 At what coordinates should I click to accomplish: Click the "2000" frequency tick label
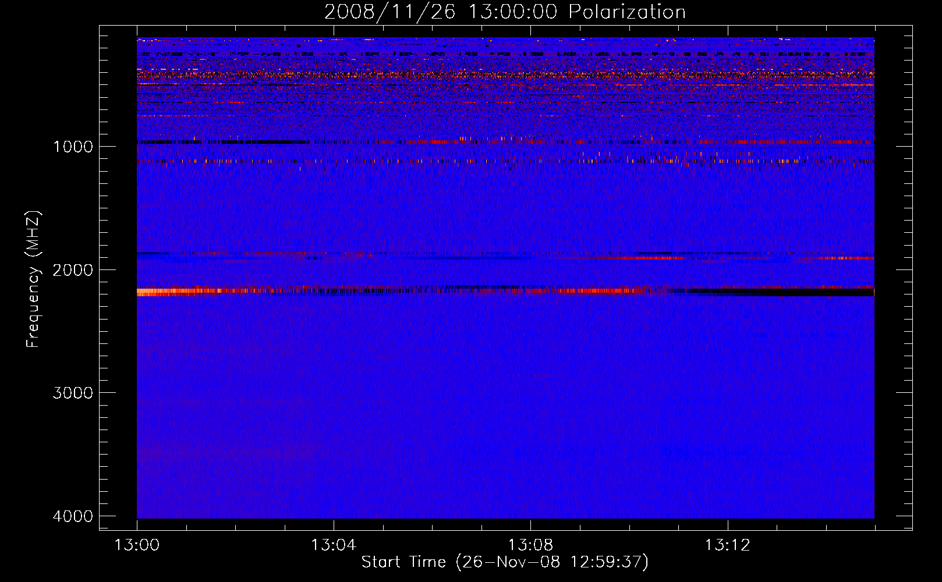pos(73,269)
